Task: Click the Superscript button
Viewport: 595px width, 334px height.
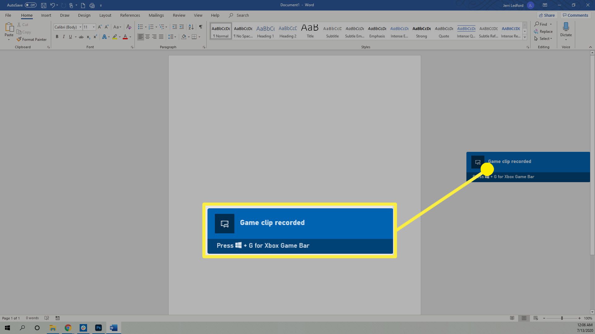Action: pyautogui.click(x=95, y=37)
